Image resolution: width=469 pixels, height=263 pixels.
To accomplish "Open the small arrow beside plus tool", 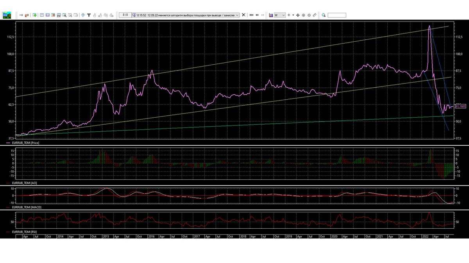I will coord(293,15).
